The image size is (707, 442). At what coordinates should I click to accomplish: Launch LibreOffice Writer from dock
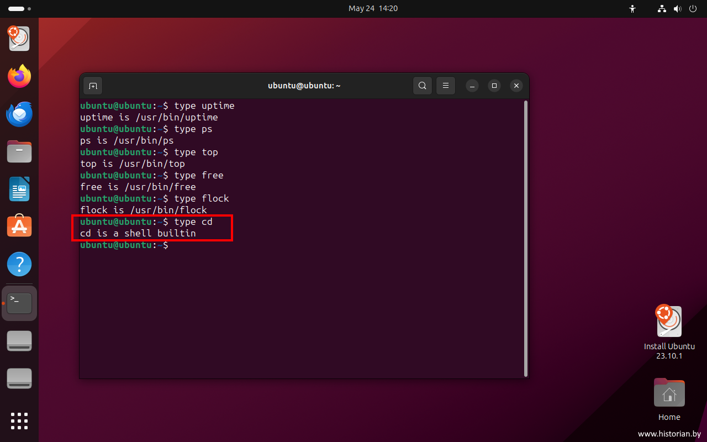[19, 189]
